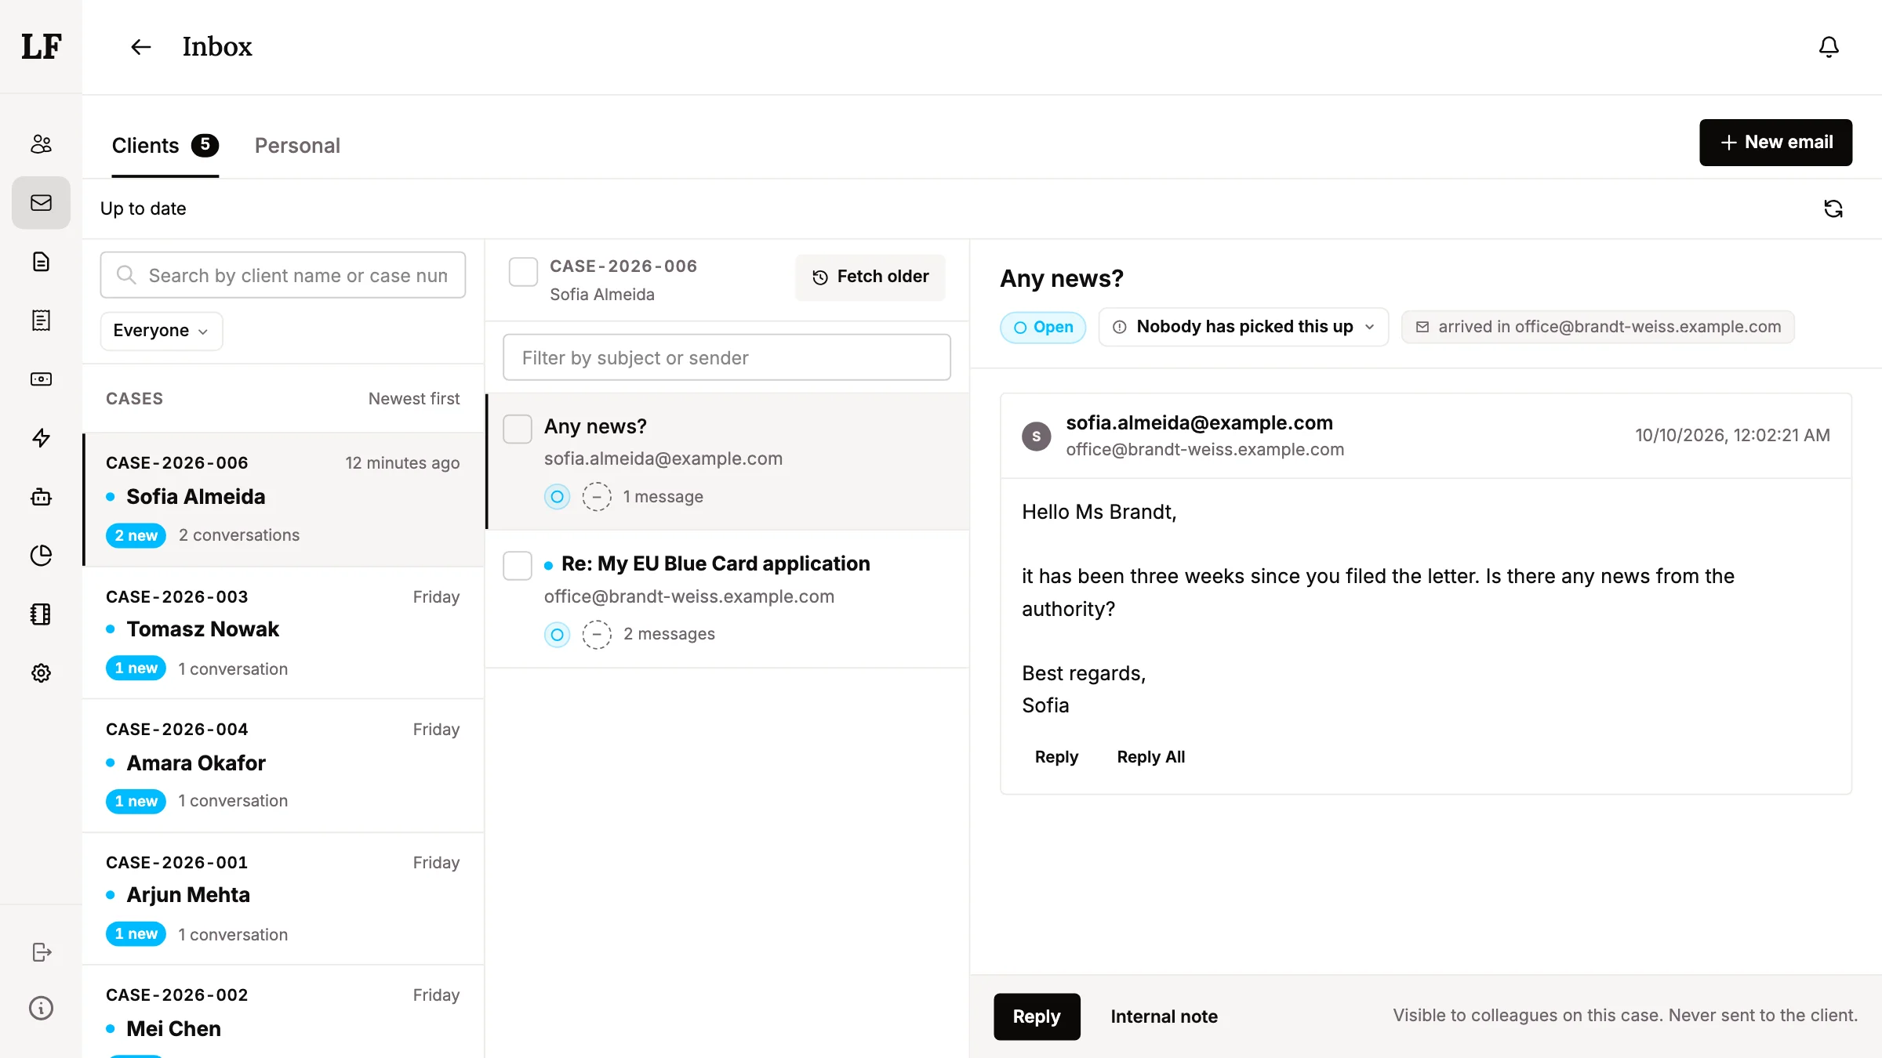Click the sofia.almeida@example.com sender header
Image resolution: width=1882 pixels, height=1058 pixels.
tap(1199, 423)
